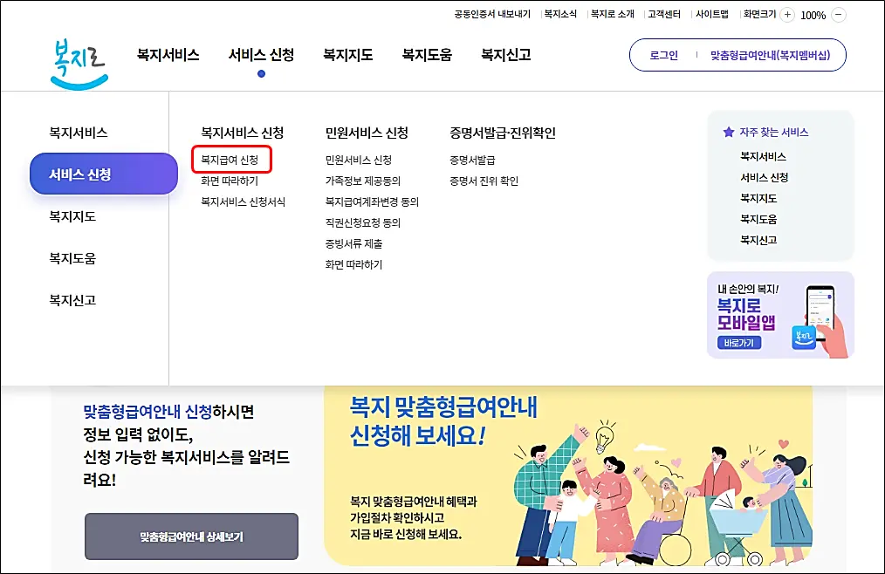Click the highlighted 복지급여 신청 link

[x=230, y=161]
